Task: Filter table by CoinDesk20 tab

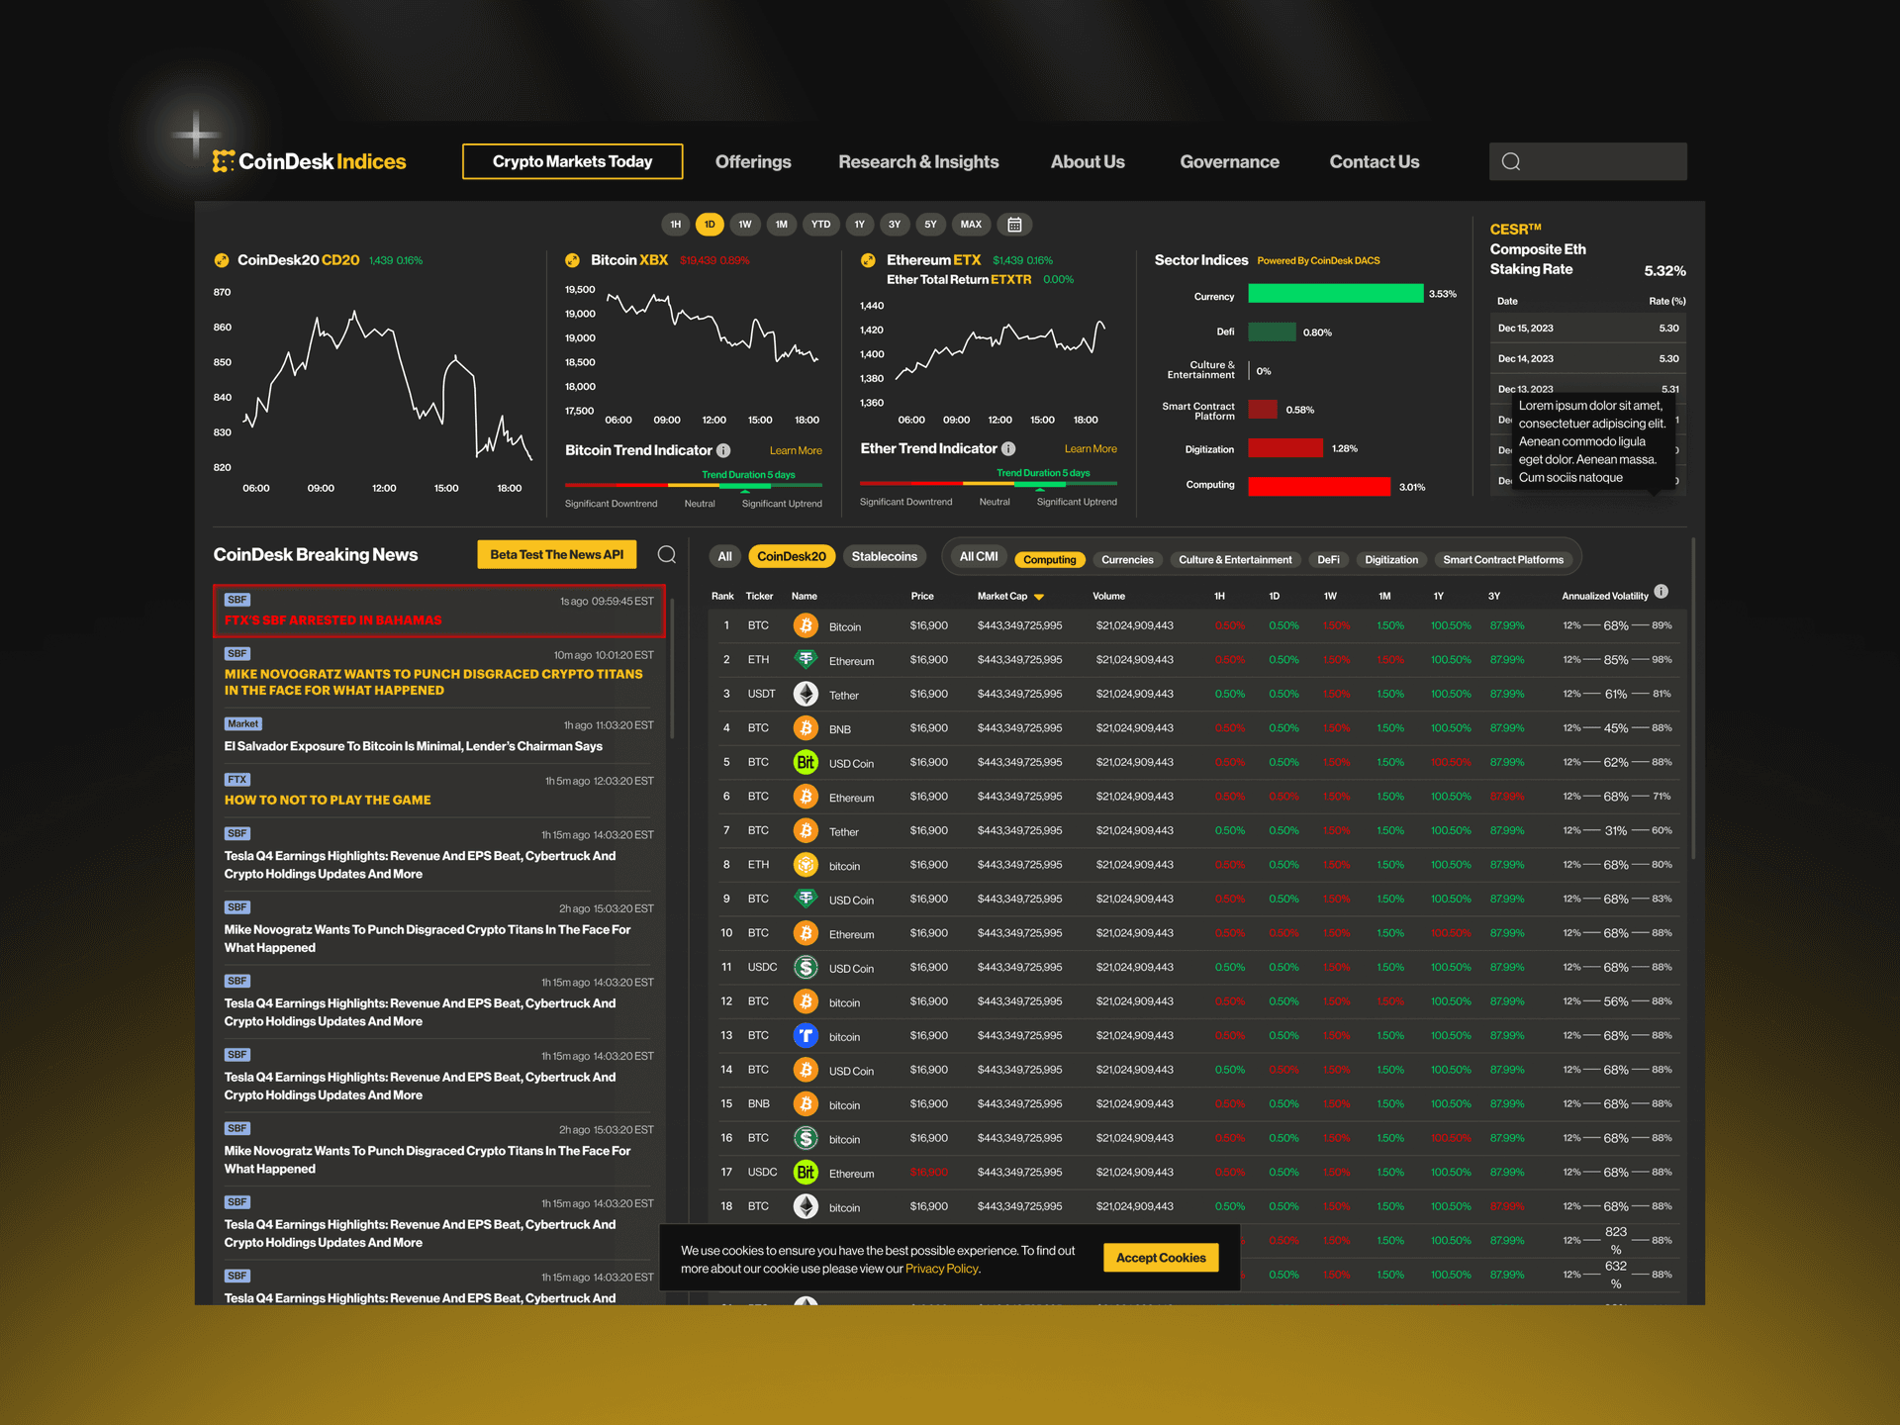Action: coord(792,556)
